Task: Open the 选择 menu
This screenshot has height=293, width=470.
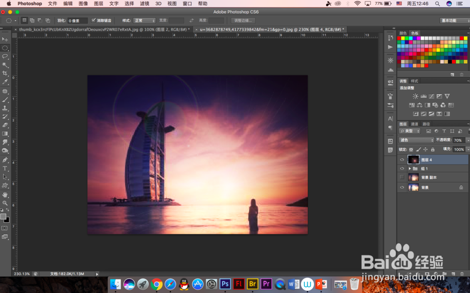Action: [129, 4]
